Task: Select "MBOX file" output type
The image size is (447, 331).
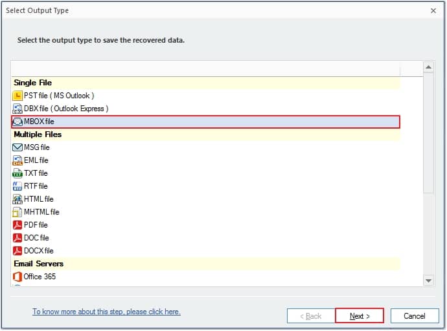Action: pos(205,122)
